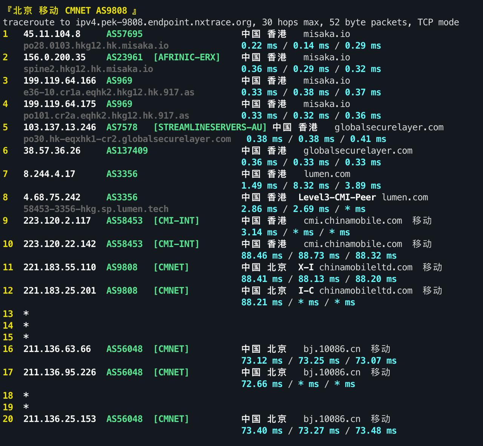
Task: Click AS57695 on hop 1
Action: click(125, 34)
